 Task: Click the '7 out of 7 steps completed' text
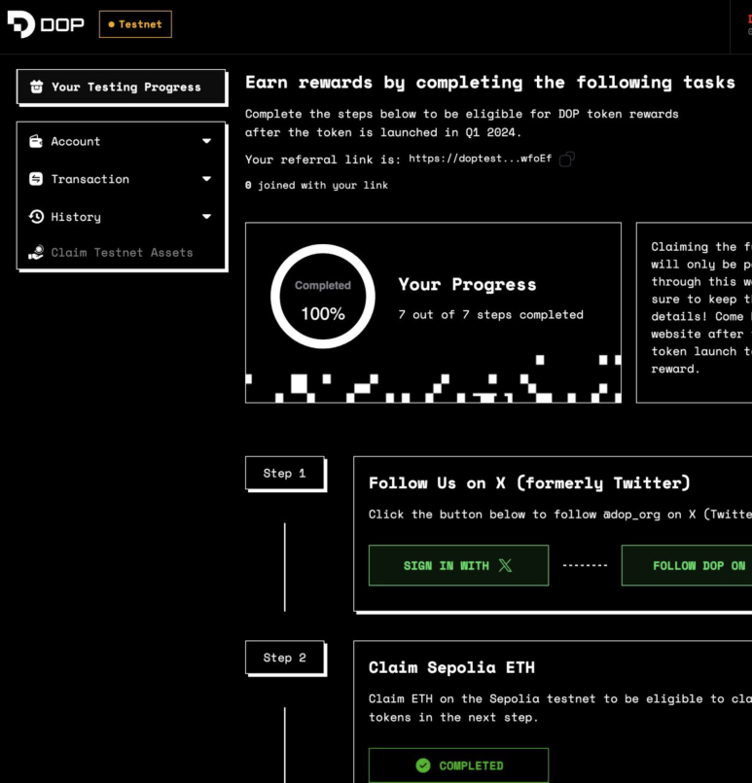[490, 314]
